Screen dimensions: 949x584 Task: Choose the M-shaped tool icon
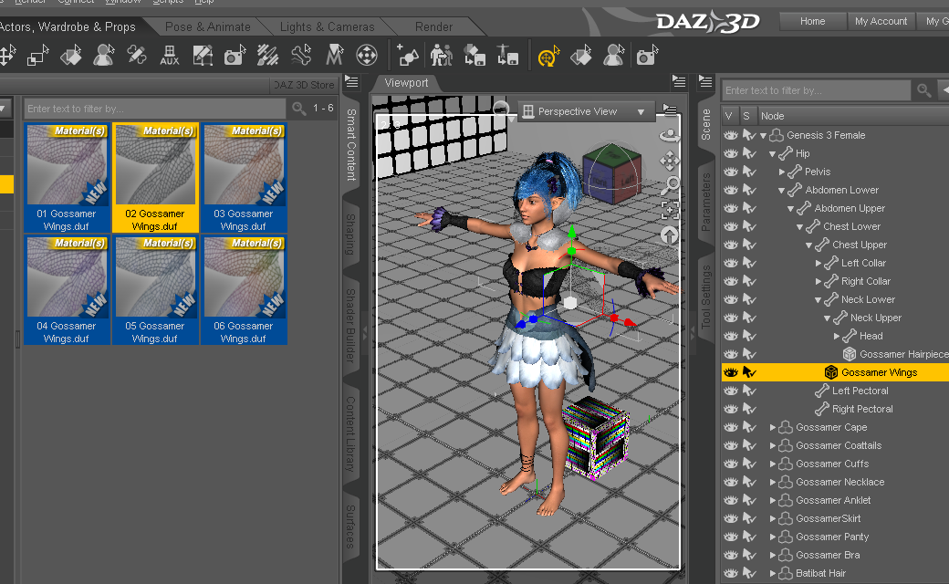coord(334,56)
